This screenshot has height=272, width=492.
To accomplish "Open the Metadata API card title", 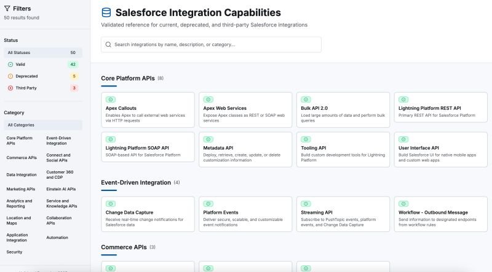I will coord(218,148).
